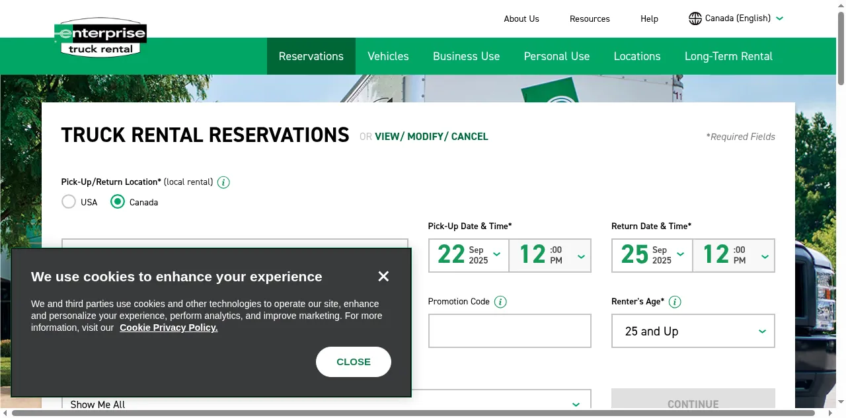This screenshot has height=418, width=846.
Task: Open the Locations nav item
Action: click(x=637, y=56)
